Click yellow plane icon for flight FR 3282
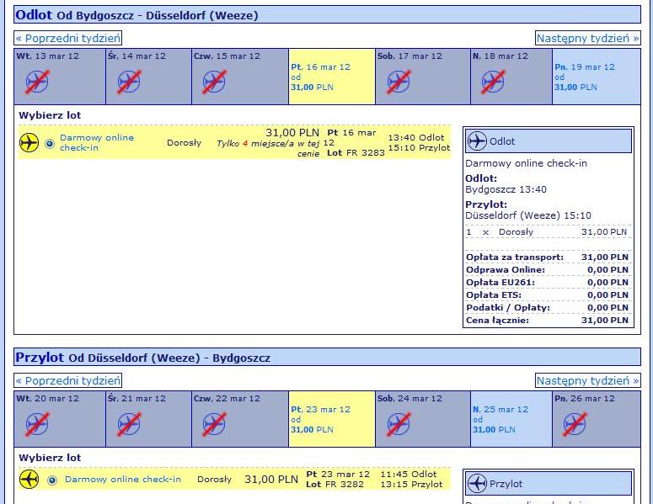Image resolution: width=653 pixels, height=504 pixels. coord(29,480)
